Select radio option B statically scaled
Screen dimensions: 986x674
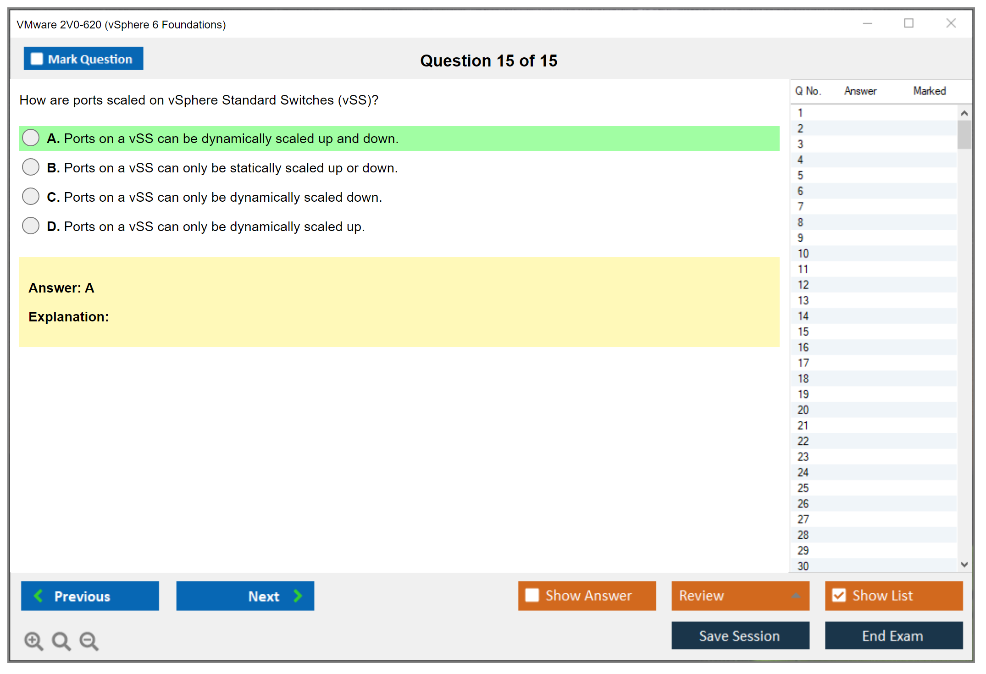(31, 167)
